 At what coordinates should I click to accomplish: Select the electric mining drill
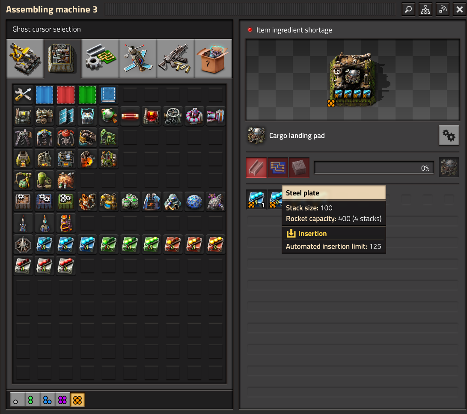[x=45, y=138]
